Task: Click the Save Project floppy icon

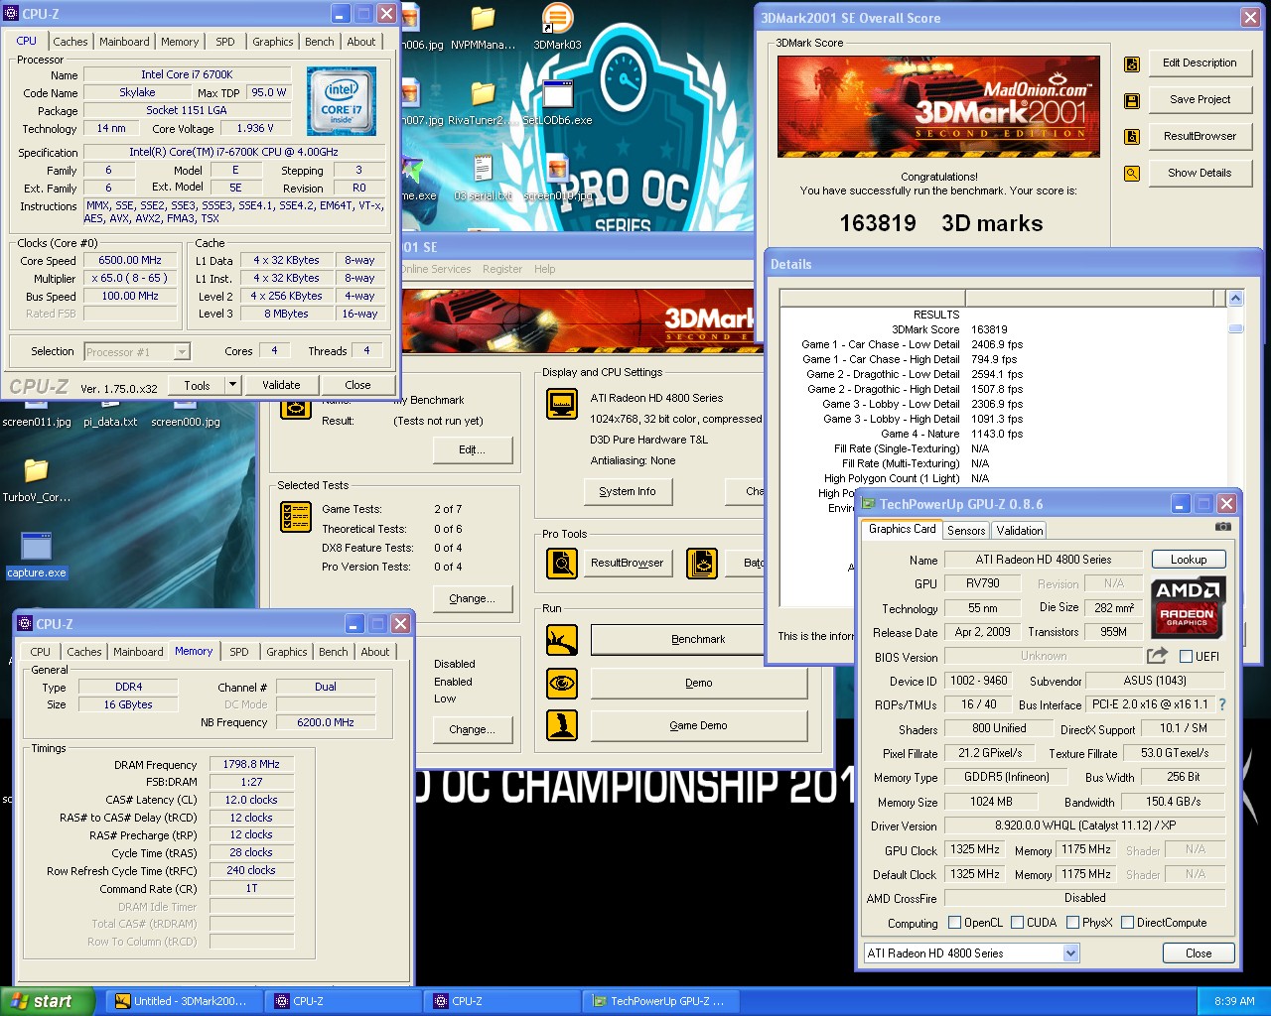Action: pyautogui.click(x=1131, y=100)
